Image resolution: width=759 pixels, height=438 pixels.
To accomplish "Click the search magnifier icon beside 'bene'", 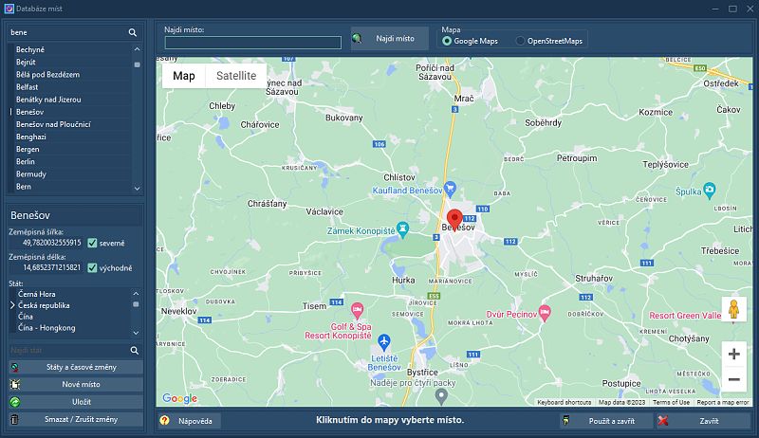I will (133, 32).
